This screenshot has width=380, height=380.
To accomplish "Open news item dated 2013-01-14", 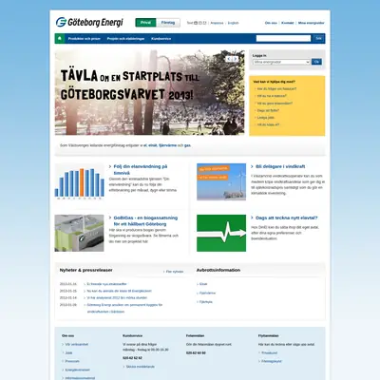I will [117, 297].
